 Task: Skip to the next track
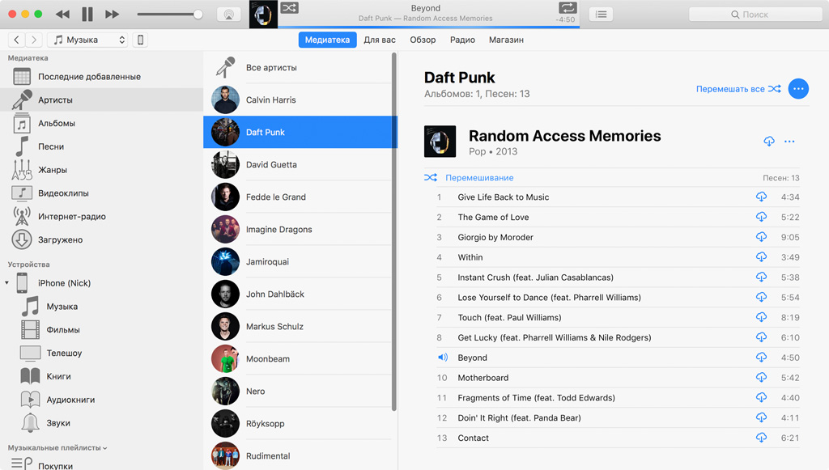tap(112, 15)
